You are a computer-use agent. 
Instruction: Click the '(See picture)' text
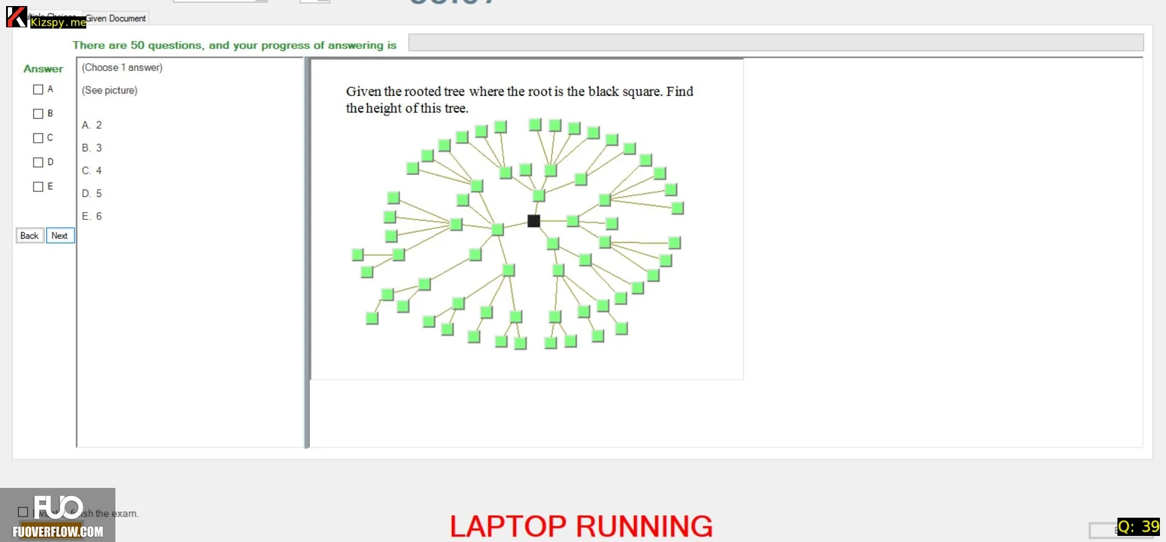(x=110, y=91)
